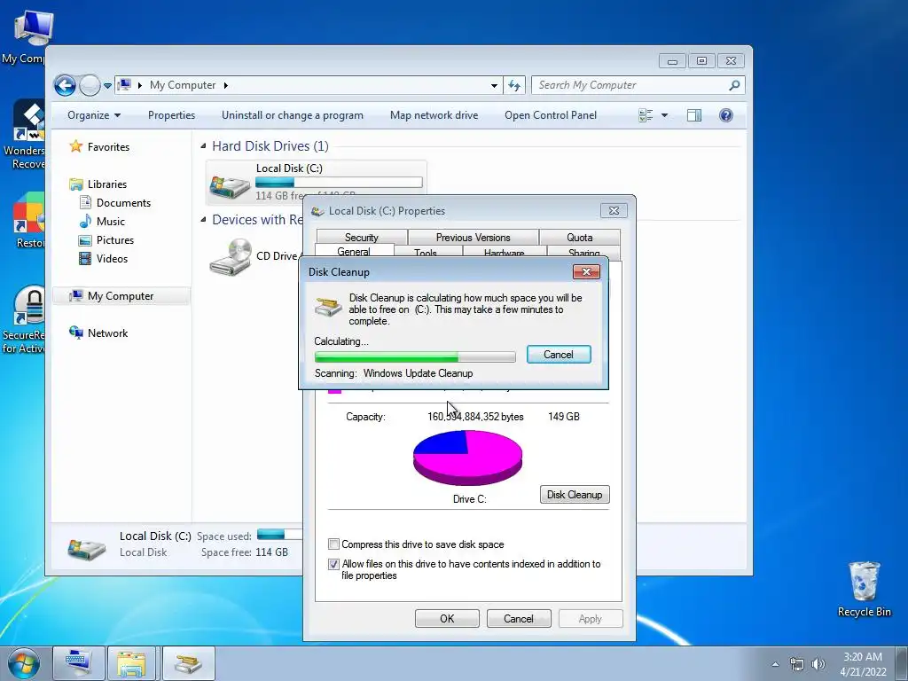Screen dimensions: 908x681
Task: Open the Organize menu
Action: pos(94,115)
